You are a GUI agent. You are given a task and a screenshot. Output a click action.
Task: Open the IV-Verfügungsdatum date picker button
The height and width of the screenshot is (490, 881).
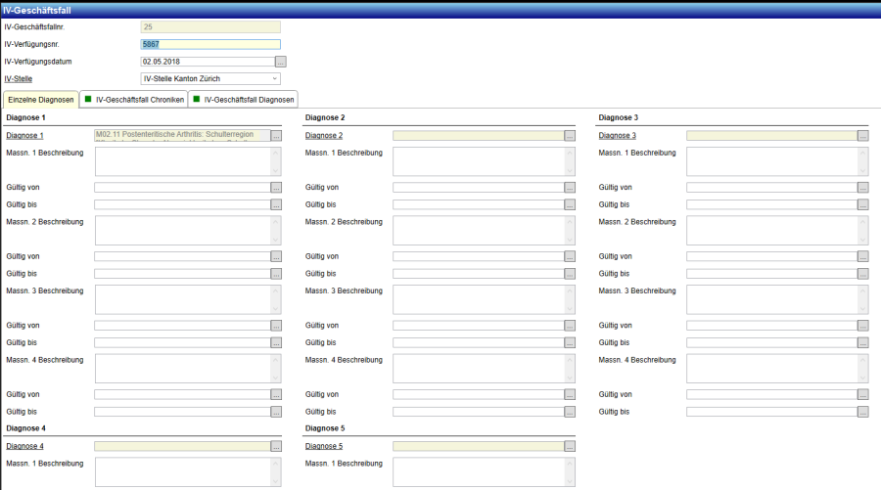[x=280, y=62]
